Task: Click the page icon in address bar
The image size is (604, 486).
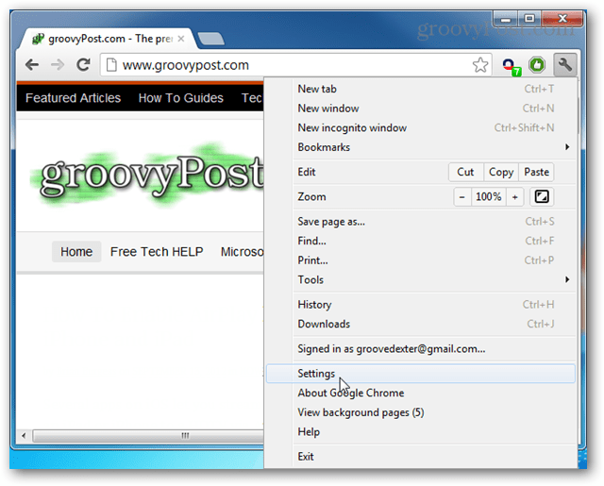Action: (x=111, y=65)
